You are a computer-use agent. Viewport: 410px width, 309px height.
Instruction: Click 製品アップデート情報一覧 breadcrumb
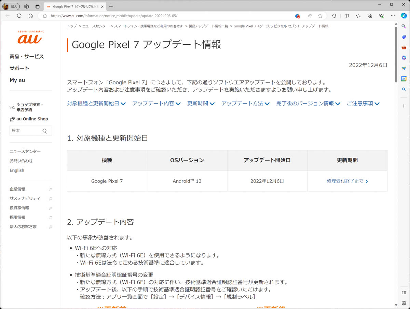208,26
